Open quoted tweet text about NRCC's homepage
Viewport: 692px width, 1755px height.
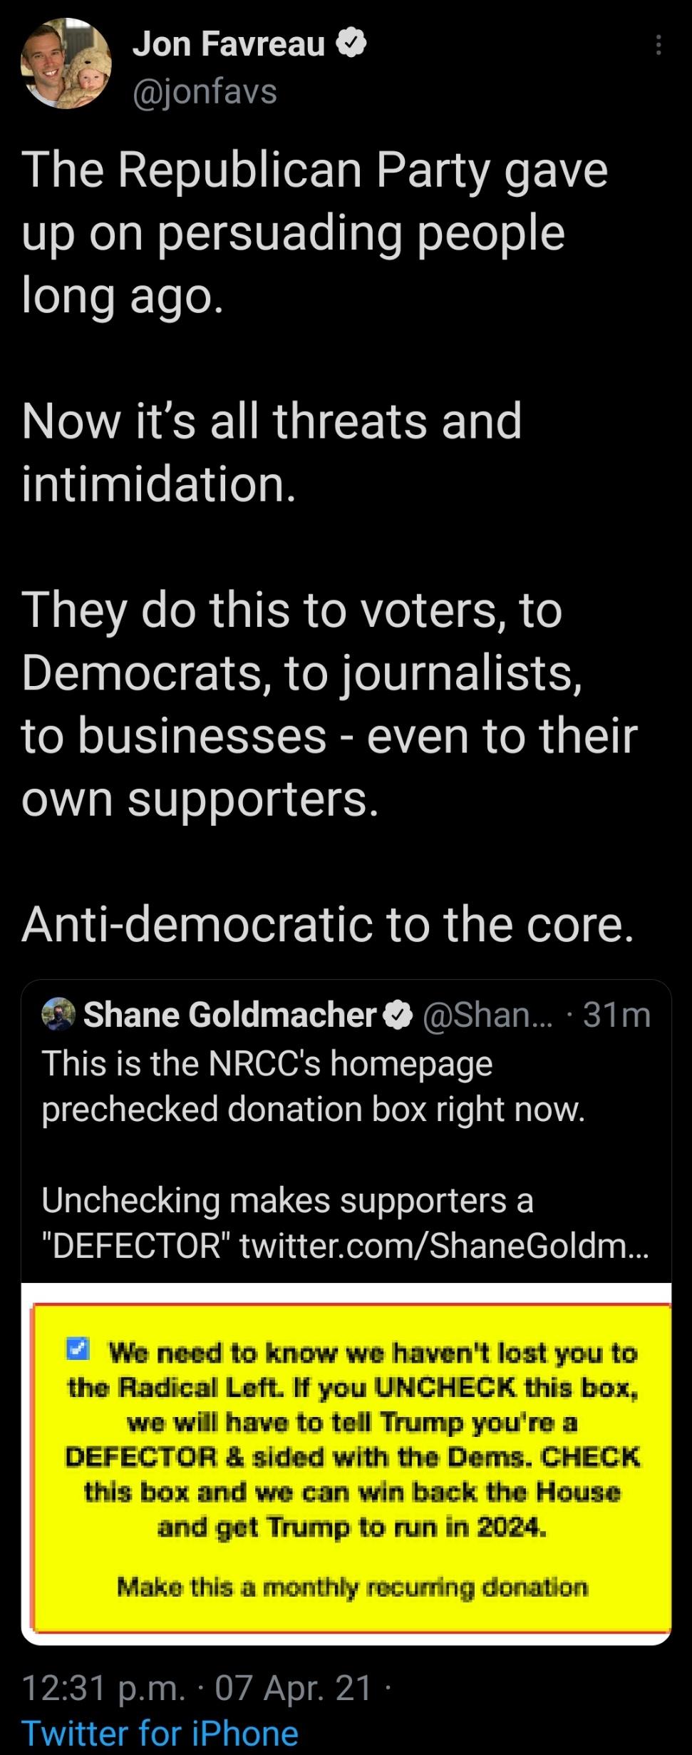313,1086
